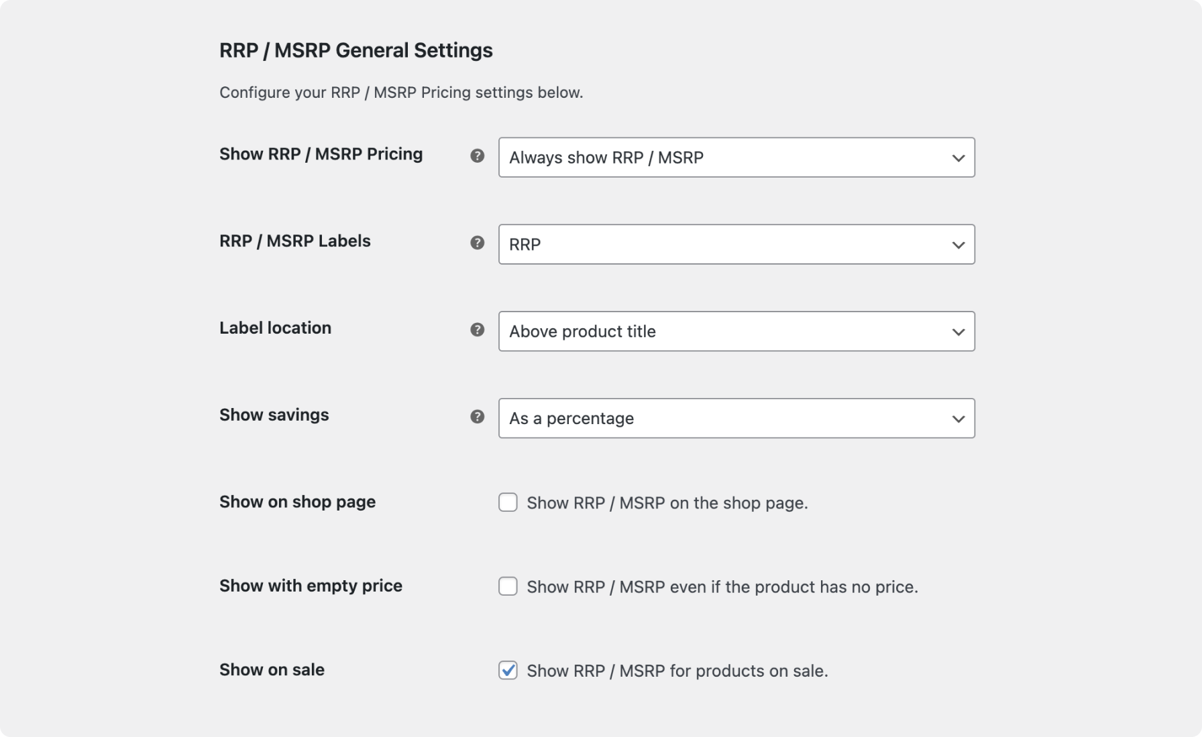Image resolution: width=1202 pixels, height=737 pixels.
Task: Enable showing RRP / MSRP with empty price
Action: coord(508,586)
